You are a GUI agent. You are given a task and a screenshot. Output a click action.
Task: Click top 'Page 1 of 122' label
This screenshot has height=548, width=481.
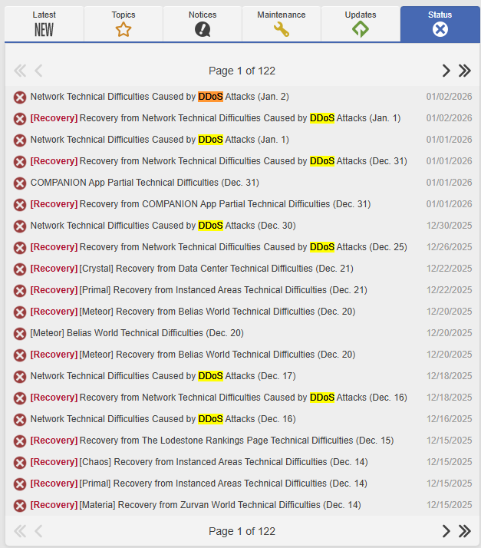(x=242, y=71)
